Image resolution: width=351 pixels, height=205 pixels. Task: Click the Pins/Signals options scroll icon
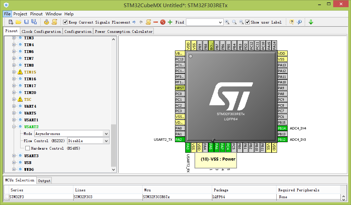148,22
